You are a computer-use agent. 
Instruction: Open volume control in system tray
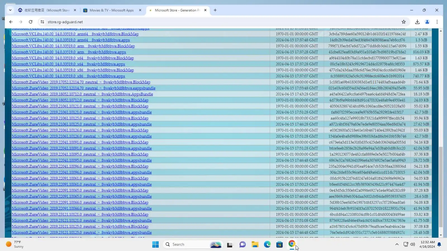(413, 244)
